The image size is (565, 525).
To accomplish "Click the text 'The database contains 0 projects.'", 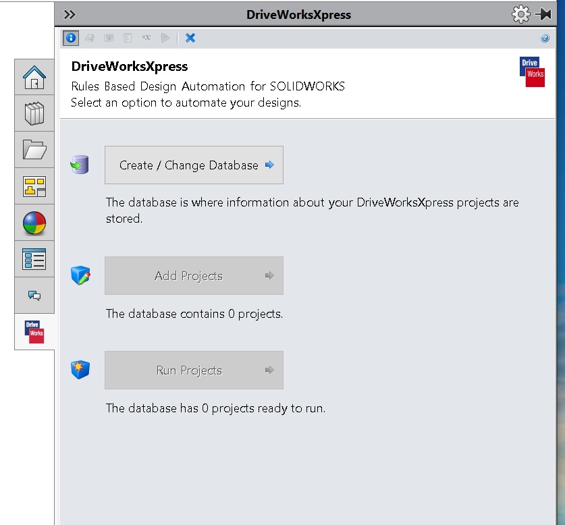I will (194, 314).
